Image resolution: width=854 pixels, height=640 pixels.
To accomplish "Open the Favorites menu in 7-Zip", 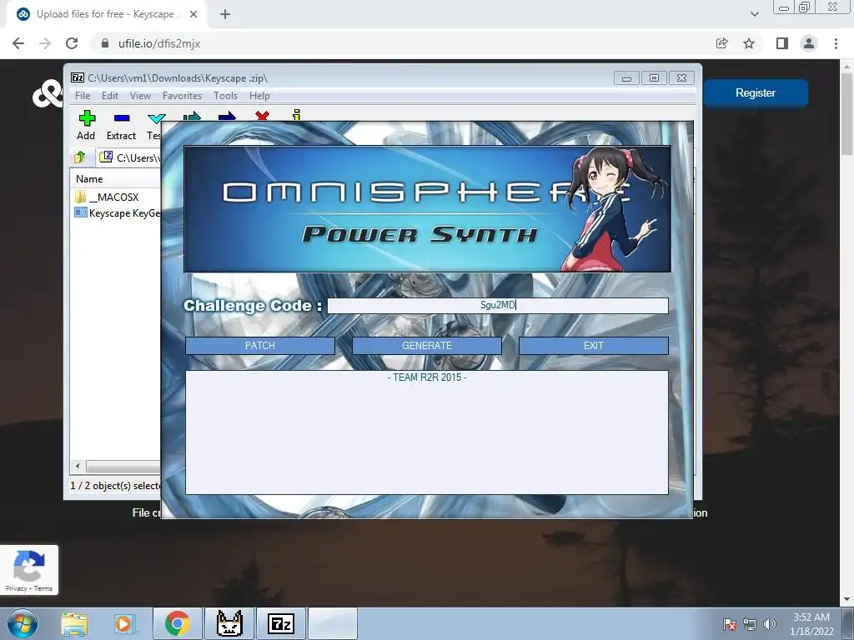I will (x=182, y=96).
